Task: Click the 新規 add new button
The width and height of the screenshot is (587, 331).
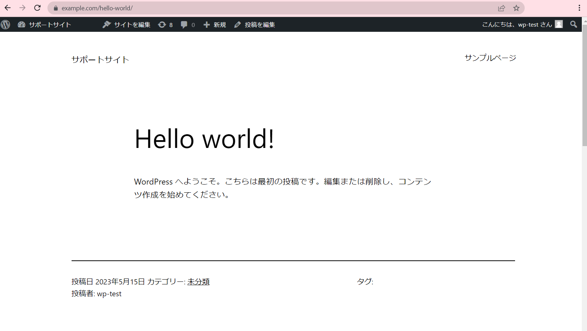Action: coord(215,25)
